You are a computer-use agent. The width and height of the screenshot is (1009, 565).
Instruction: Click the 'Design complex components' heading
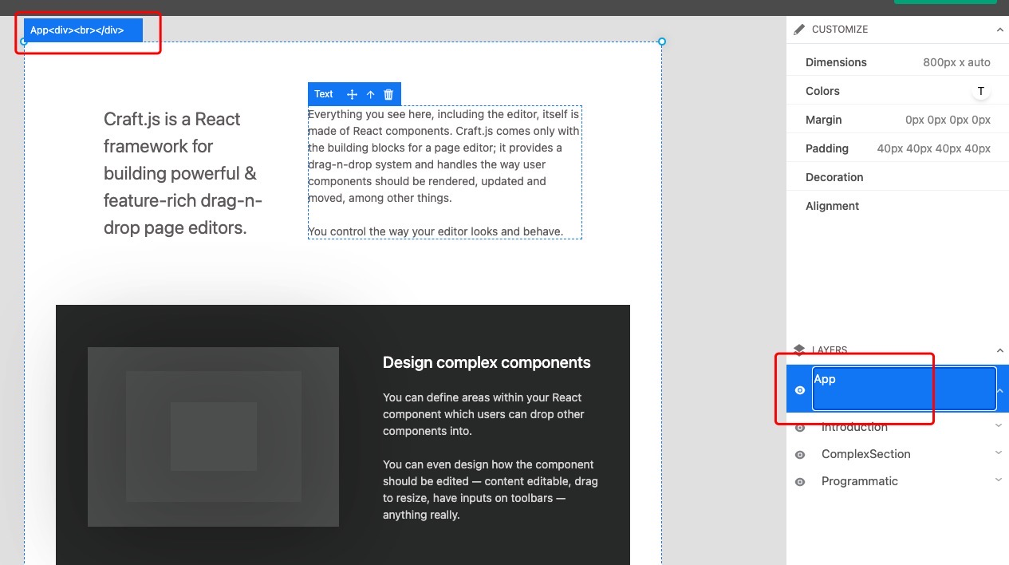487,362
